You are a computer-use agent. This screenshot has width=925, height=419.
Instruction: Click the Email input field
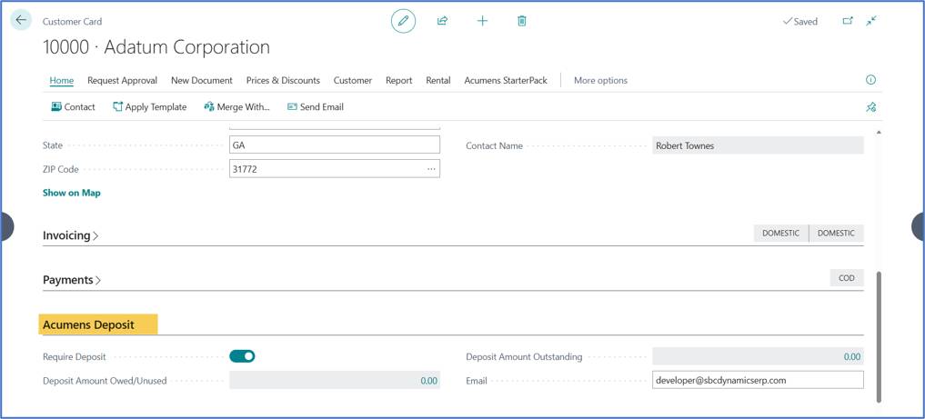pos(758,380)
